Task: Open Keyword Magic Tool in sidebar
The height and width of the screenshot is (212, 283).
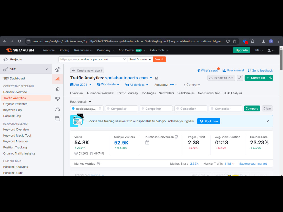Action: click(17, 135)
